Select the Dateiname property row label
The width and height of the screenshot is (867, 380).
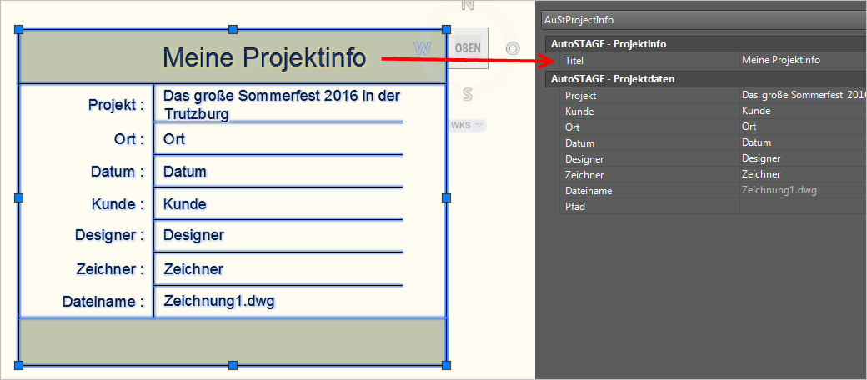[589, 191]
